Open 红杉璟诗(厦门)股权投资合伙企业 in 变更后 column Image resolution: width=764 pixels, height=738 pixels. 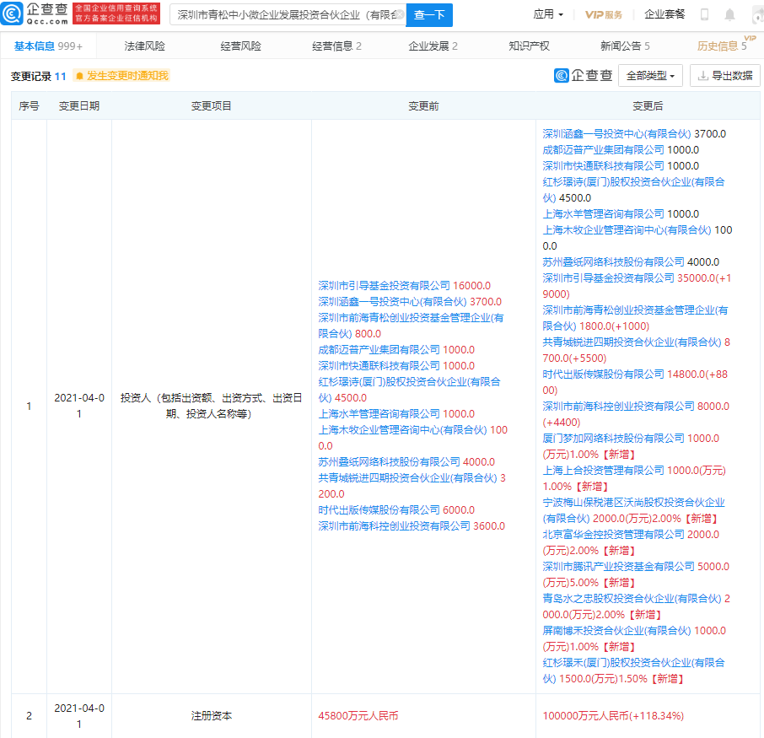tap(633, 190)
